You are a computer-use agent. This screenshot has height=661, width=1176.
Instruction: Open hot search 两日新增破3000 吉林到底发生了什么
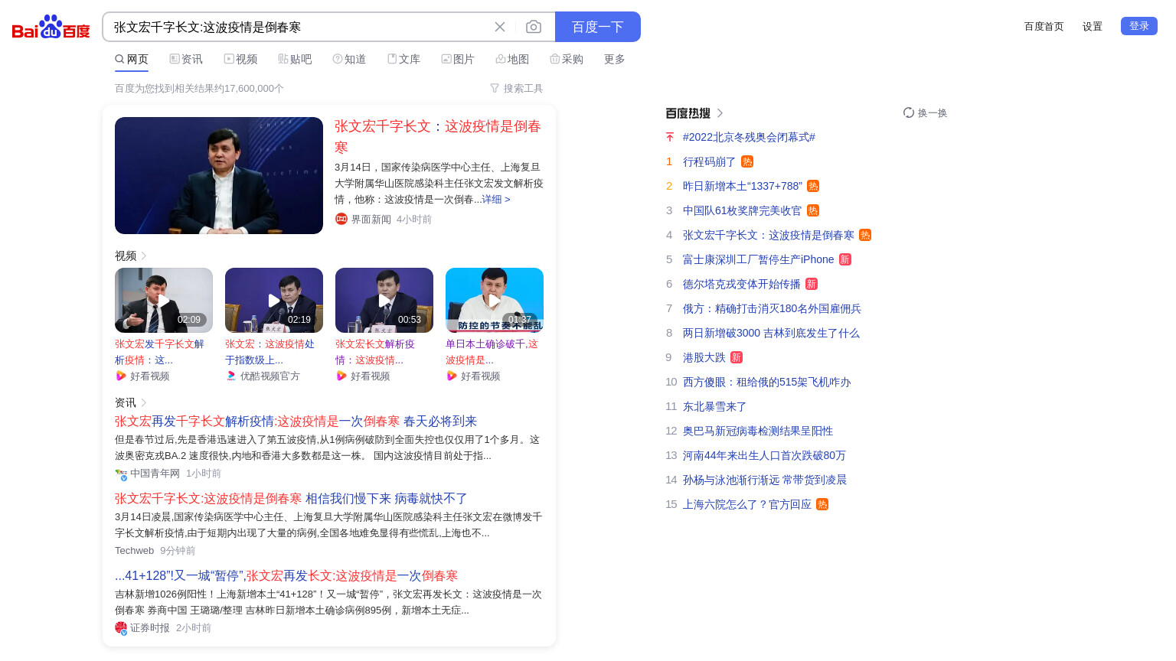pyautogui.click(x=771, y=333)
